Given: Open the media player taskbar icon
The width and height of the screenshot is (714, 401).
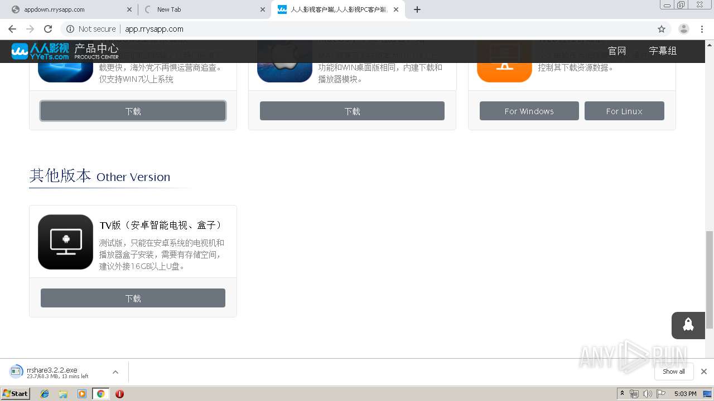Looking at the screenshot, I should coord(82,394).
